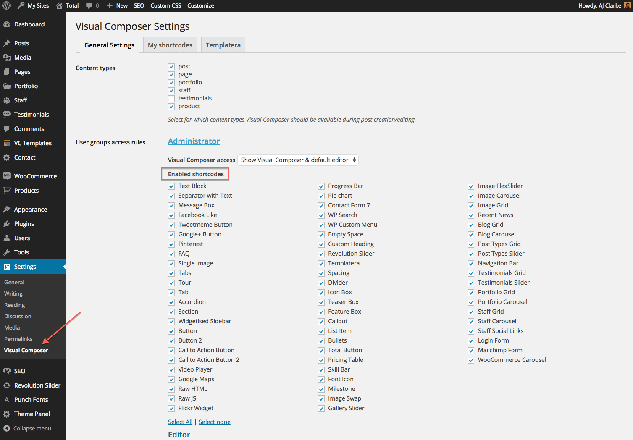
Task: Click the Appearance paintbrush icon
Action: click(7, 210)
